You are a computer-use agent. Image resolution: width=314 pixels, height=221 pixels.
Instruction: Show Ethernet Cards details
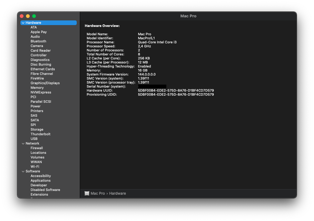tap(43, 69)
